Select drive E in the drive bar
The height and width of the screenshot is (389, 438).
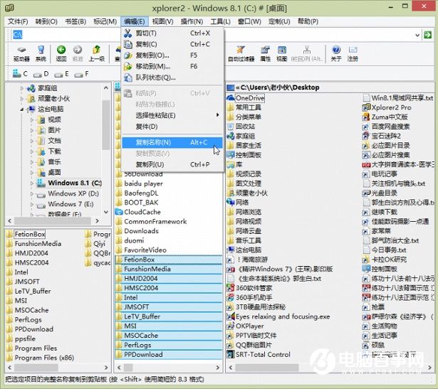[x=61, y=74]
